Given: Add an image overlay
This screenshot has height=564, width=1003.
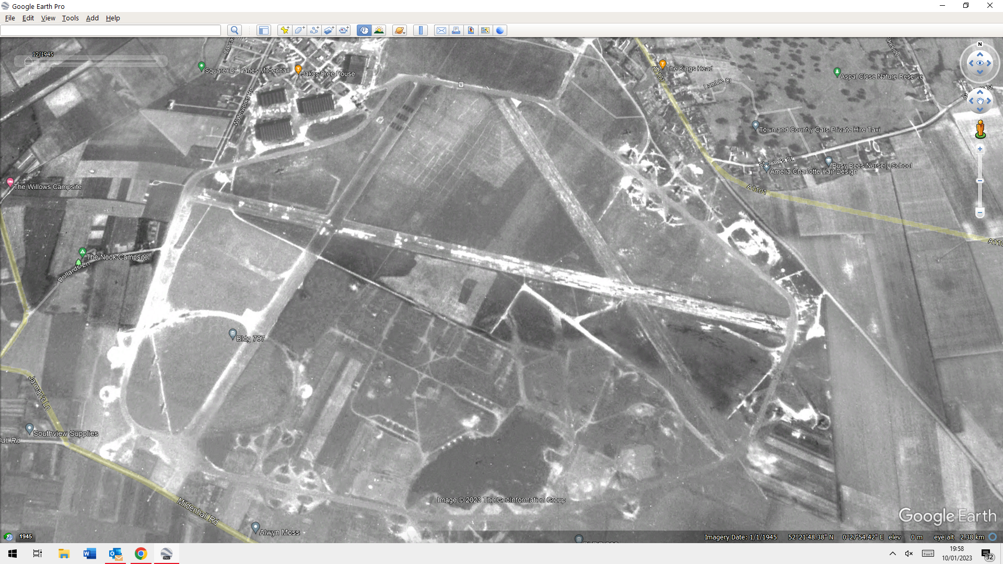Looking at the screenshot, I should 329,30.
